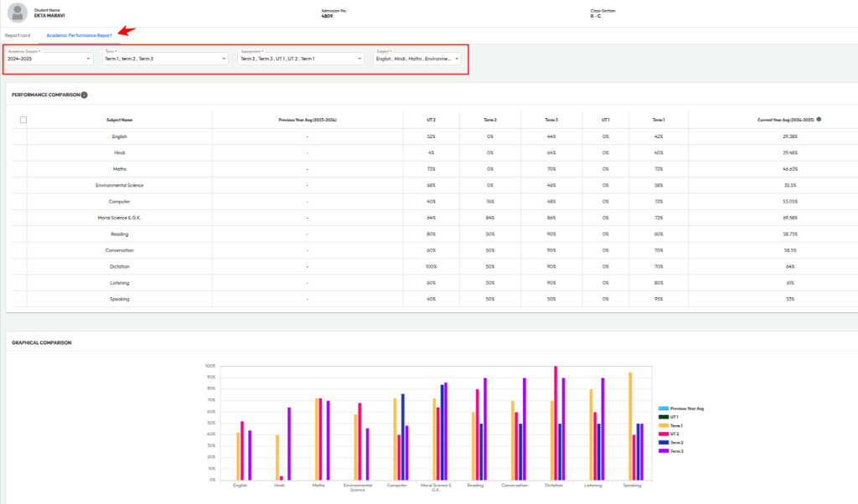Screen dimensions: 858x504
Task: Open the Academic Session dropdown
Action: 49,59
